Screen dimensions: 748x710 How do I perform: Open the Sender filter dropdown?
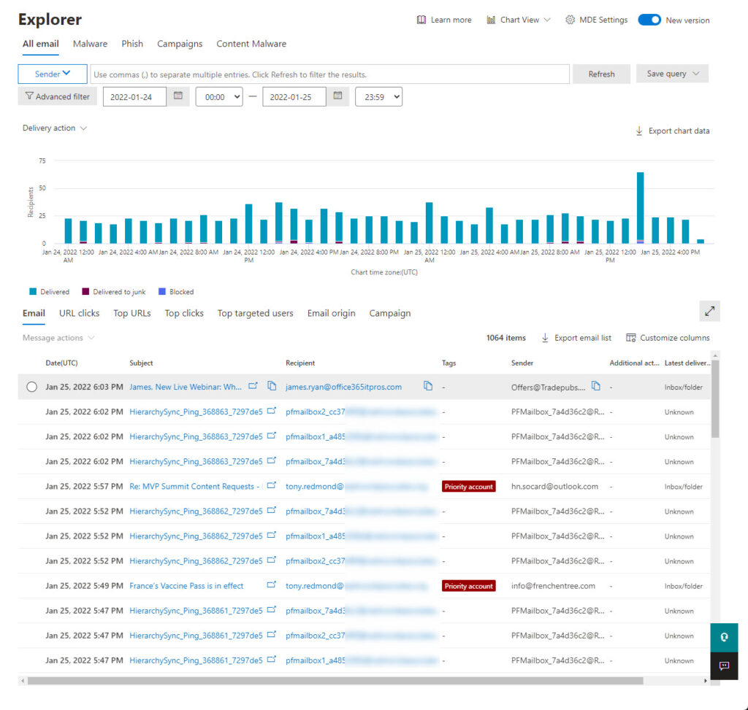(53, 74)
